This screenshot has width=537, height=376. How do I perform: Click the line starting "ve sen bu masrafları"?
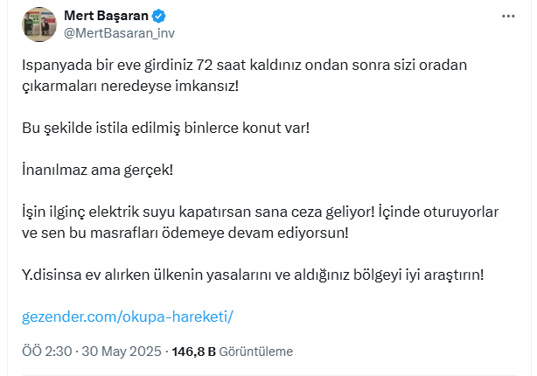point(184,233)
